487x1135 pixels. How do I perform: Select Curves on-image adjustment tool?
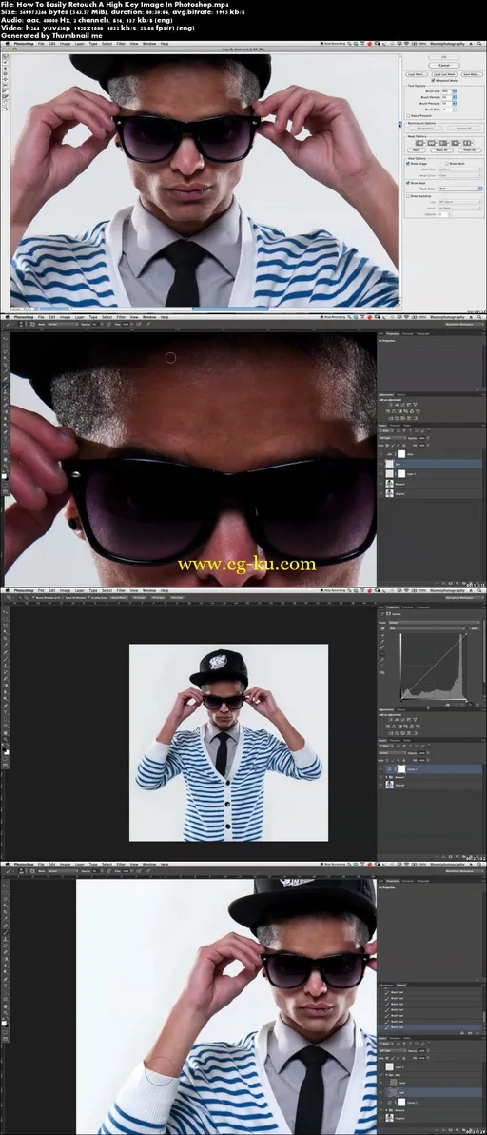[382, 628]
